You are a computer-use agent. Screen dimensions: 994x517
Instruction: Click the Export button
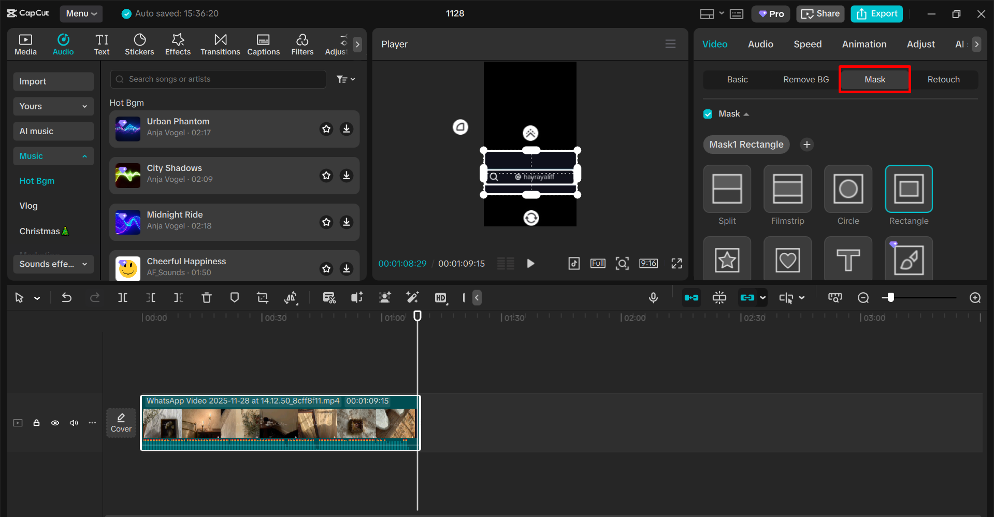(876, 13)
